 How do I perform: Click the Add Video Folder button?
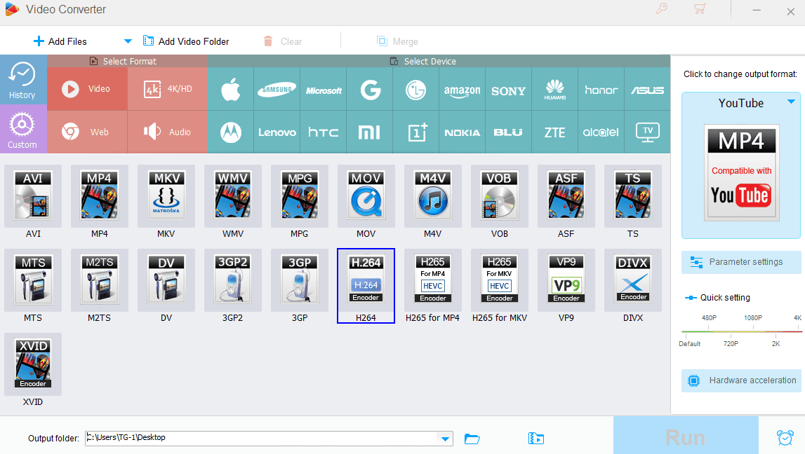pos(186,41)
